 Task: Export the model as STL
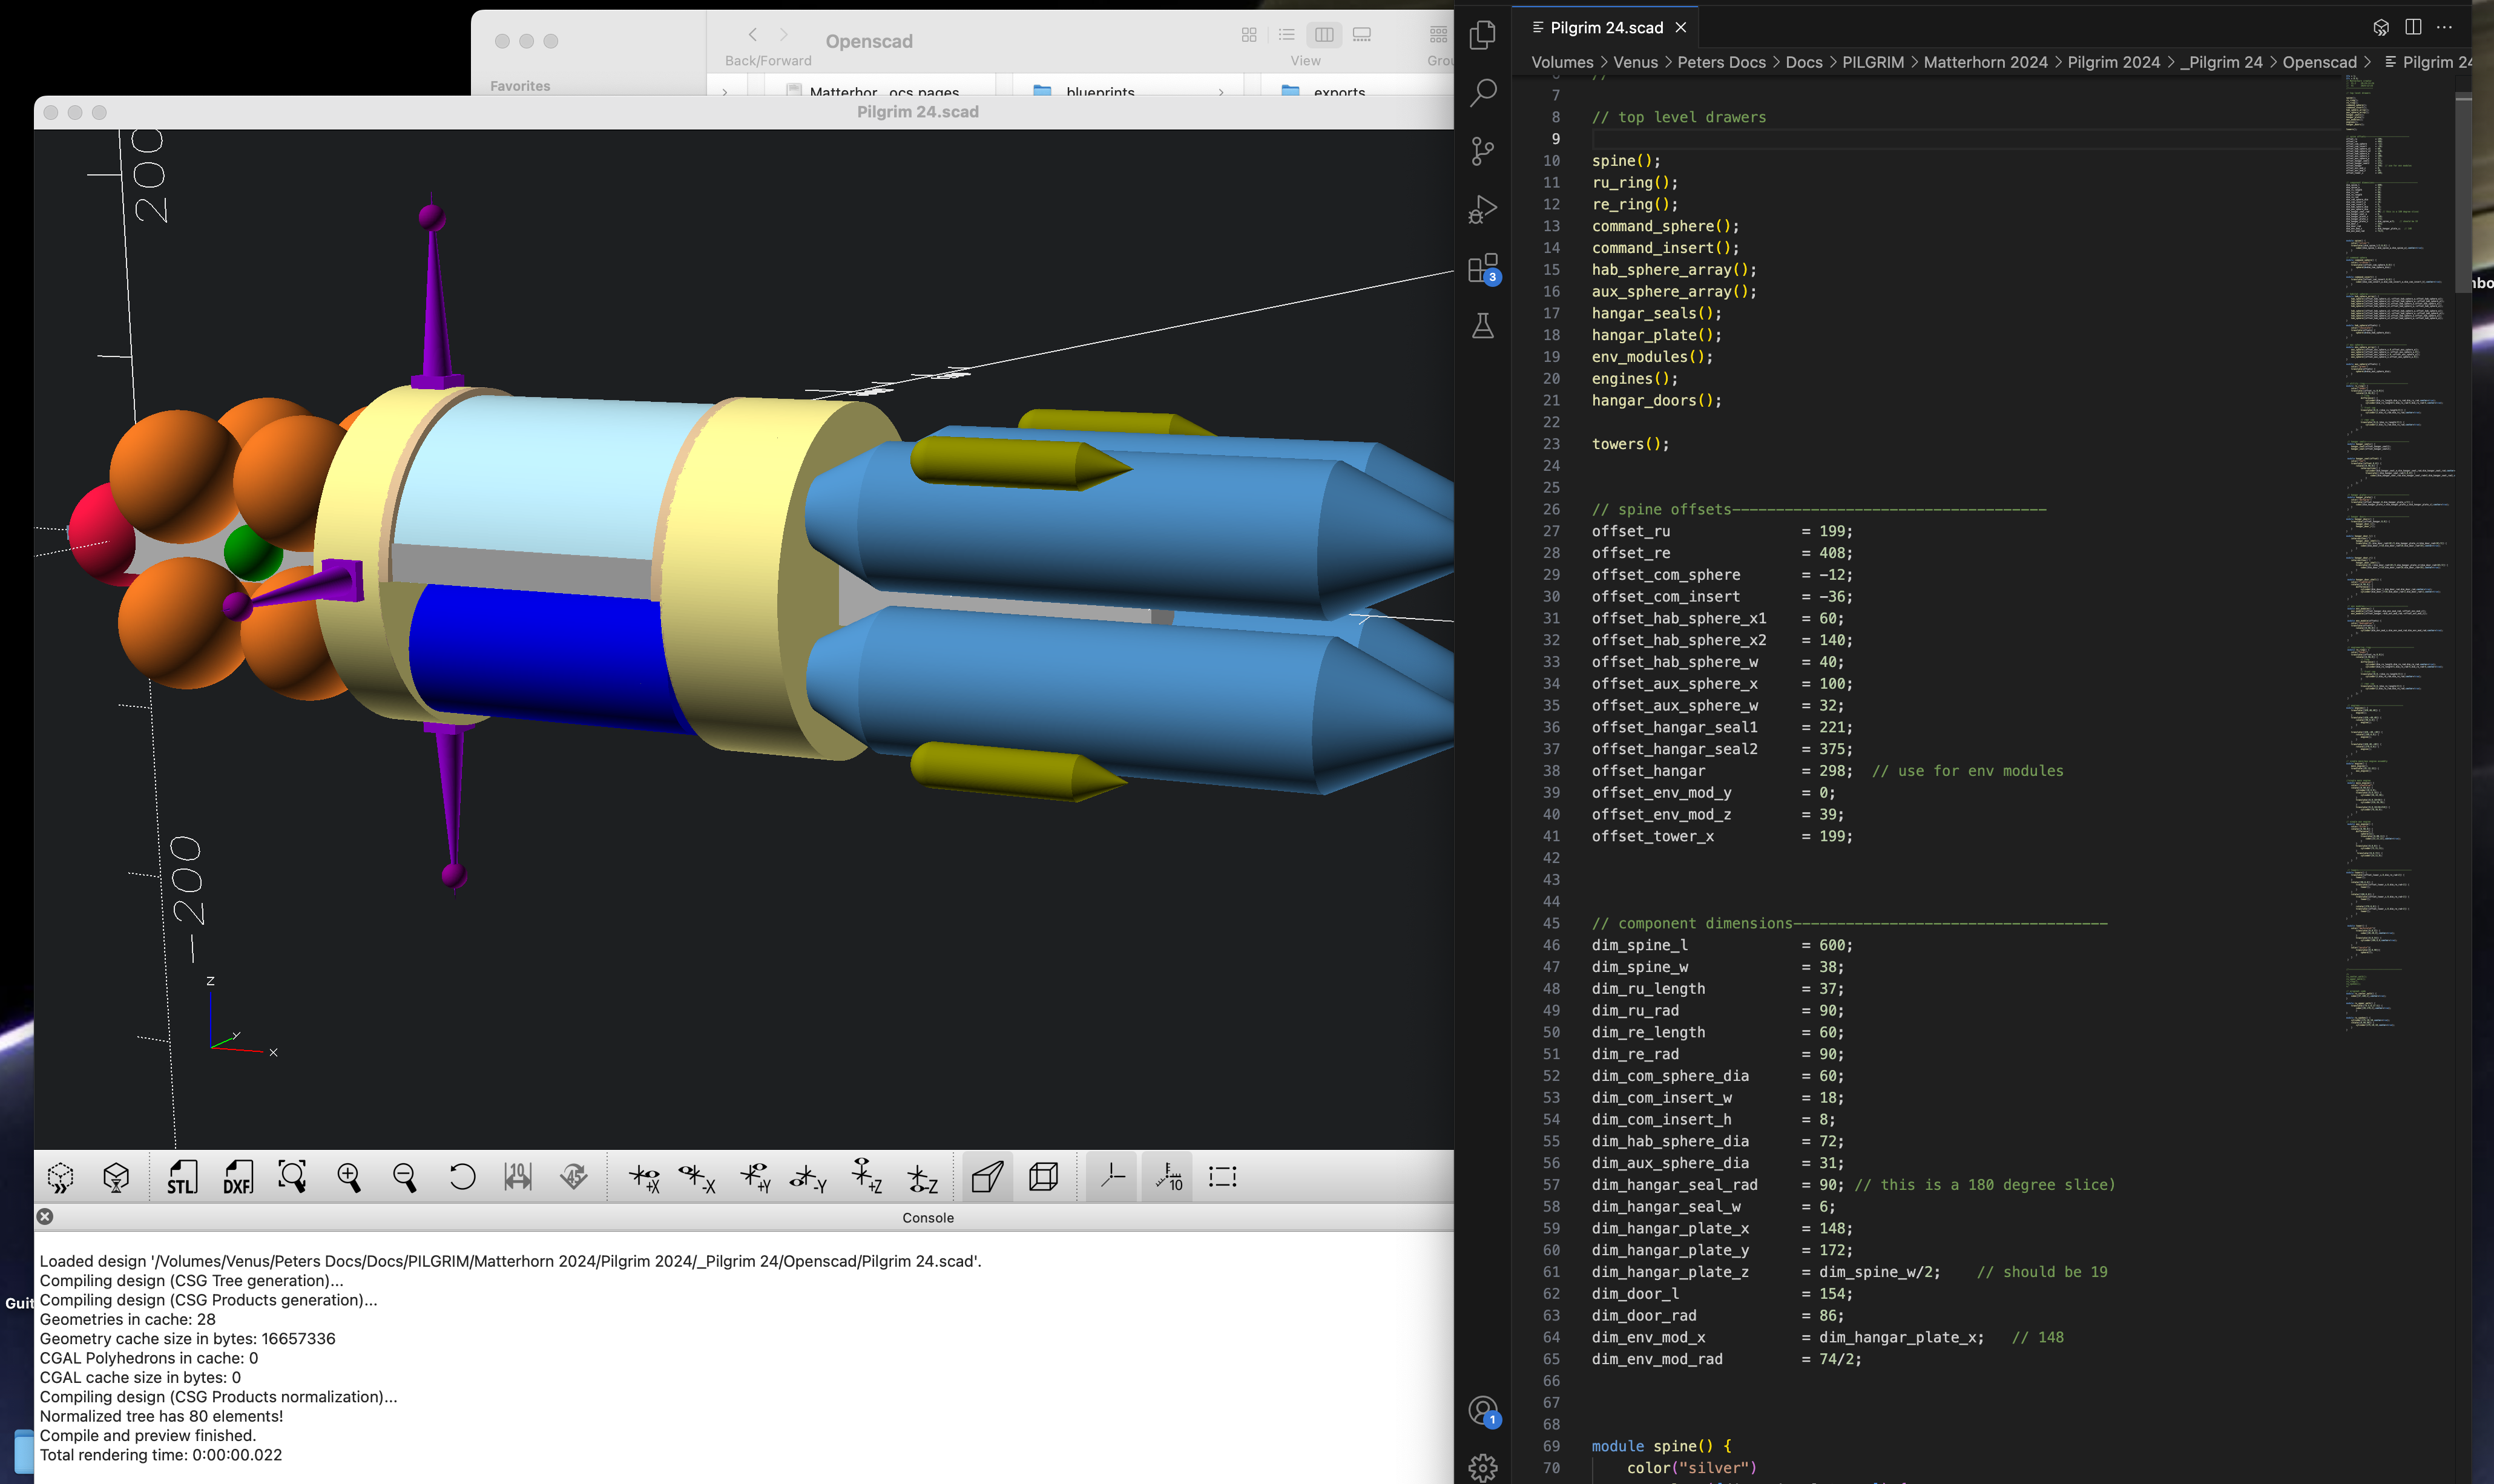(x=181, y=1176)
